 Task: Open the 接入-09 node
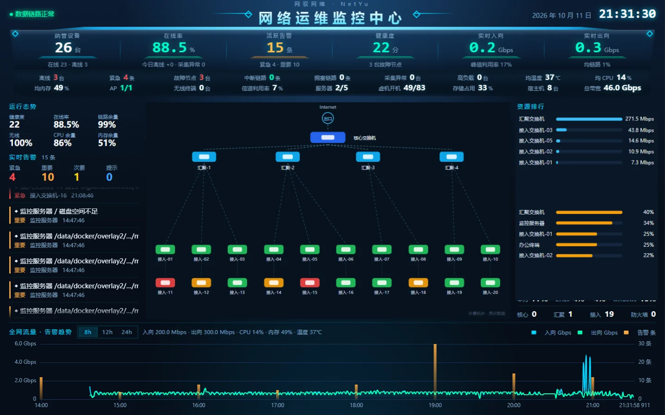tap(454, 249)
